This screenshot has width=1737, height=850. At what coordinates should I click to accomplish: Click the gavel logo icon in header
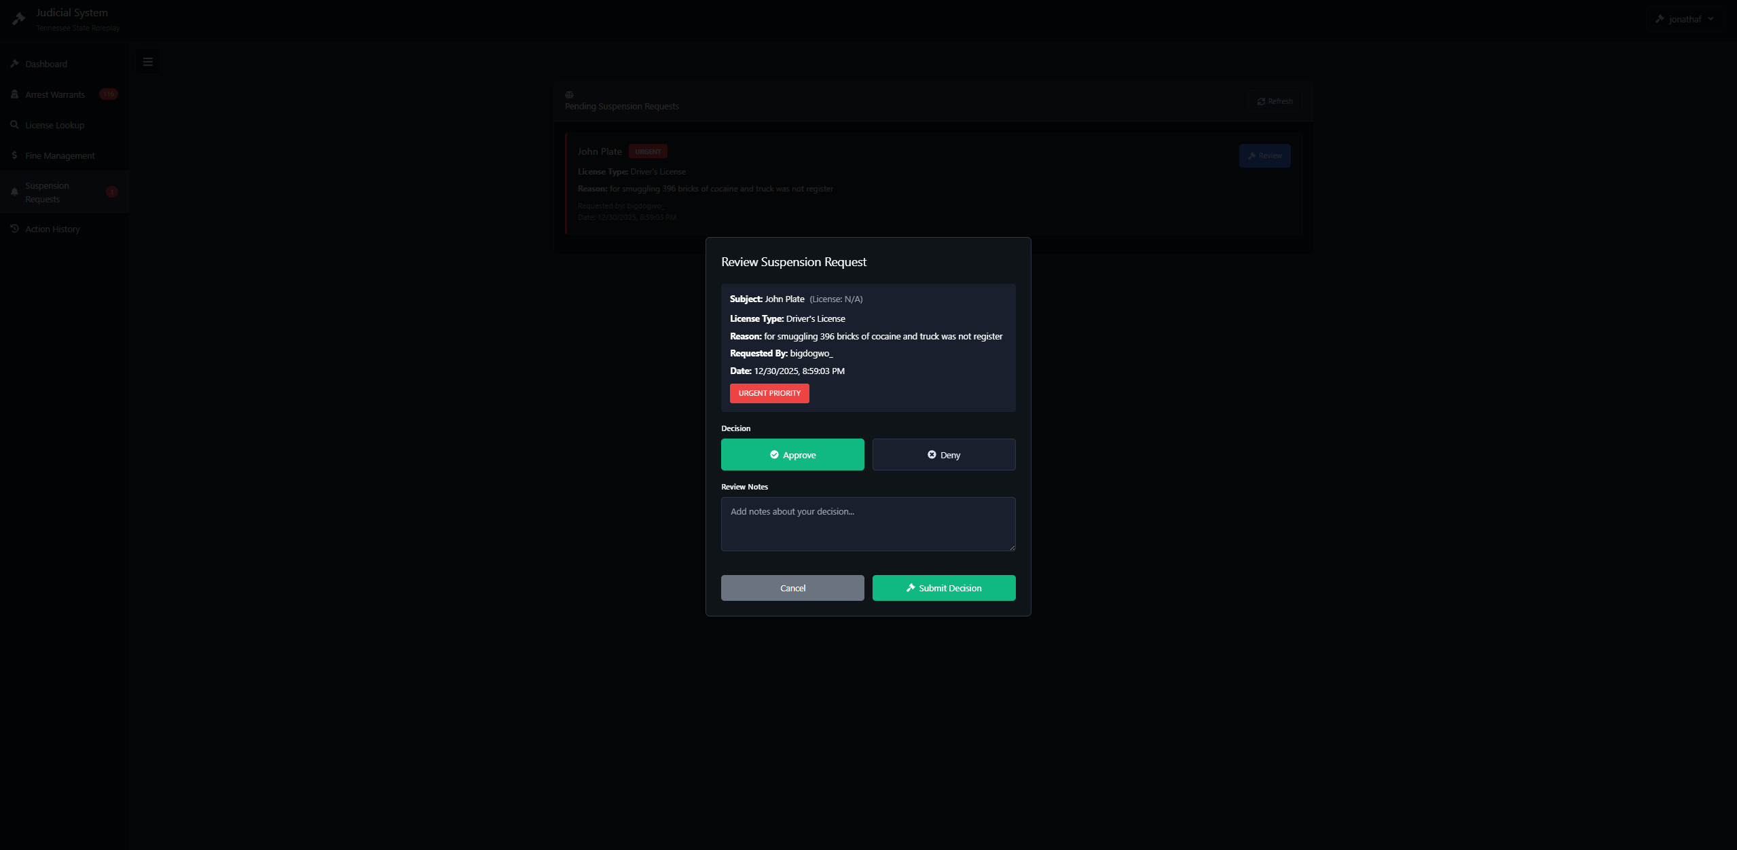click(x=18, y=19)
